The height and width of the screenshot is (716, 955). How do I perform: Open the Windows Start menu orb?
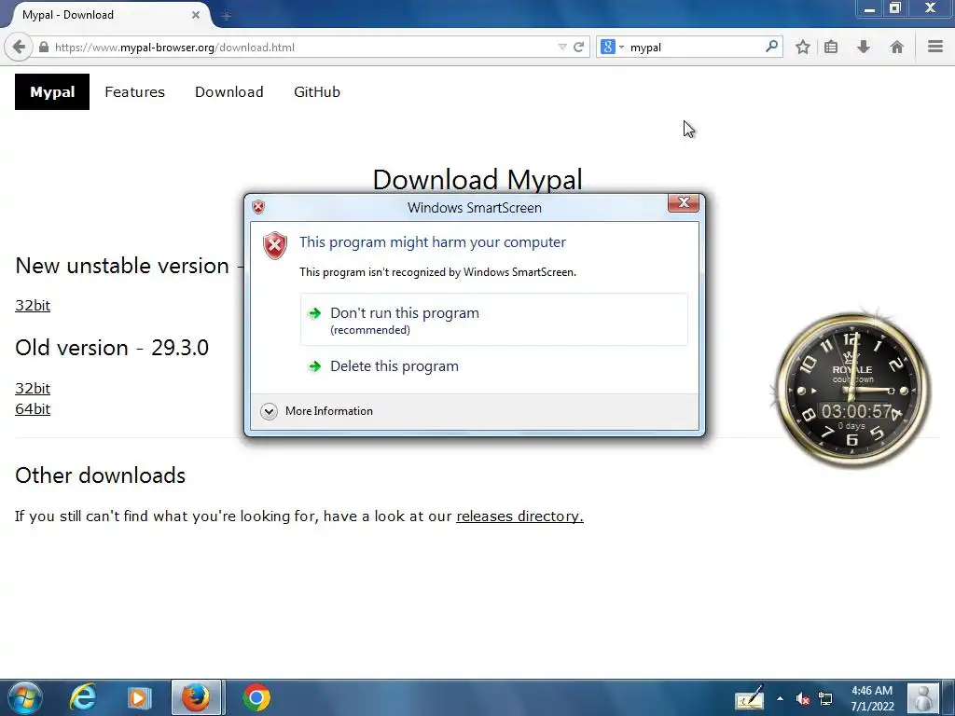(x=25, y=697)
